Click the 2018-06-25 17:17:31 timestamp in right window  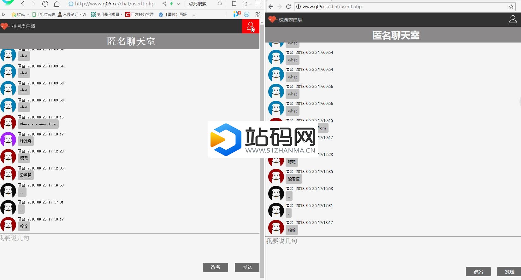314,206
